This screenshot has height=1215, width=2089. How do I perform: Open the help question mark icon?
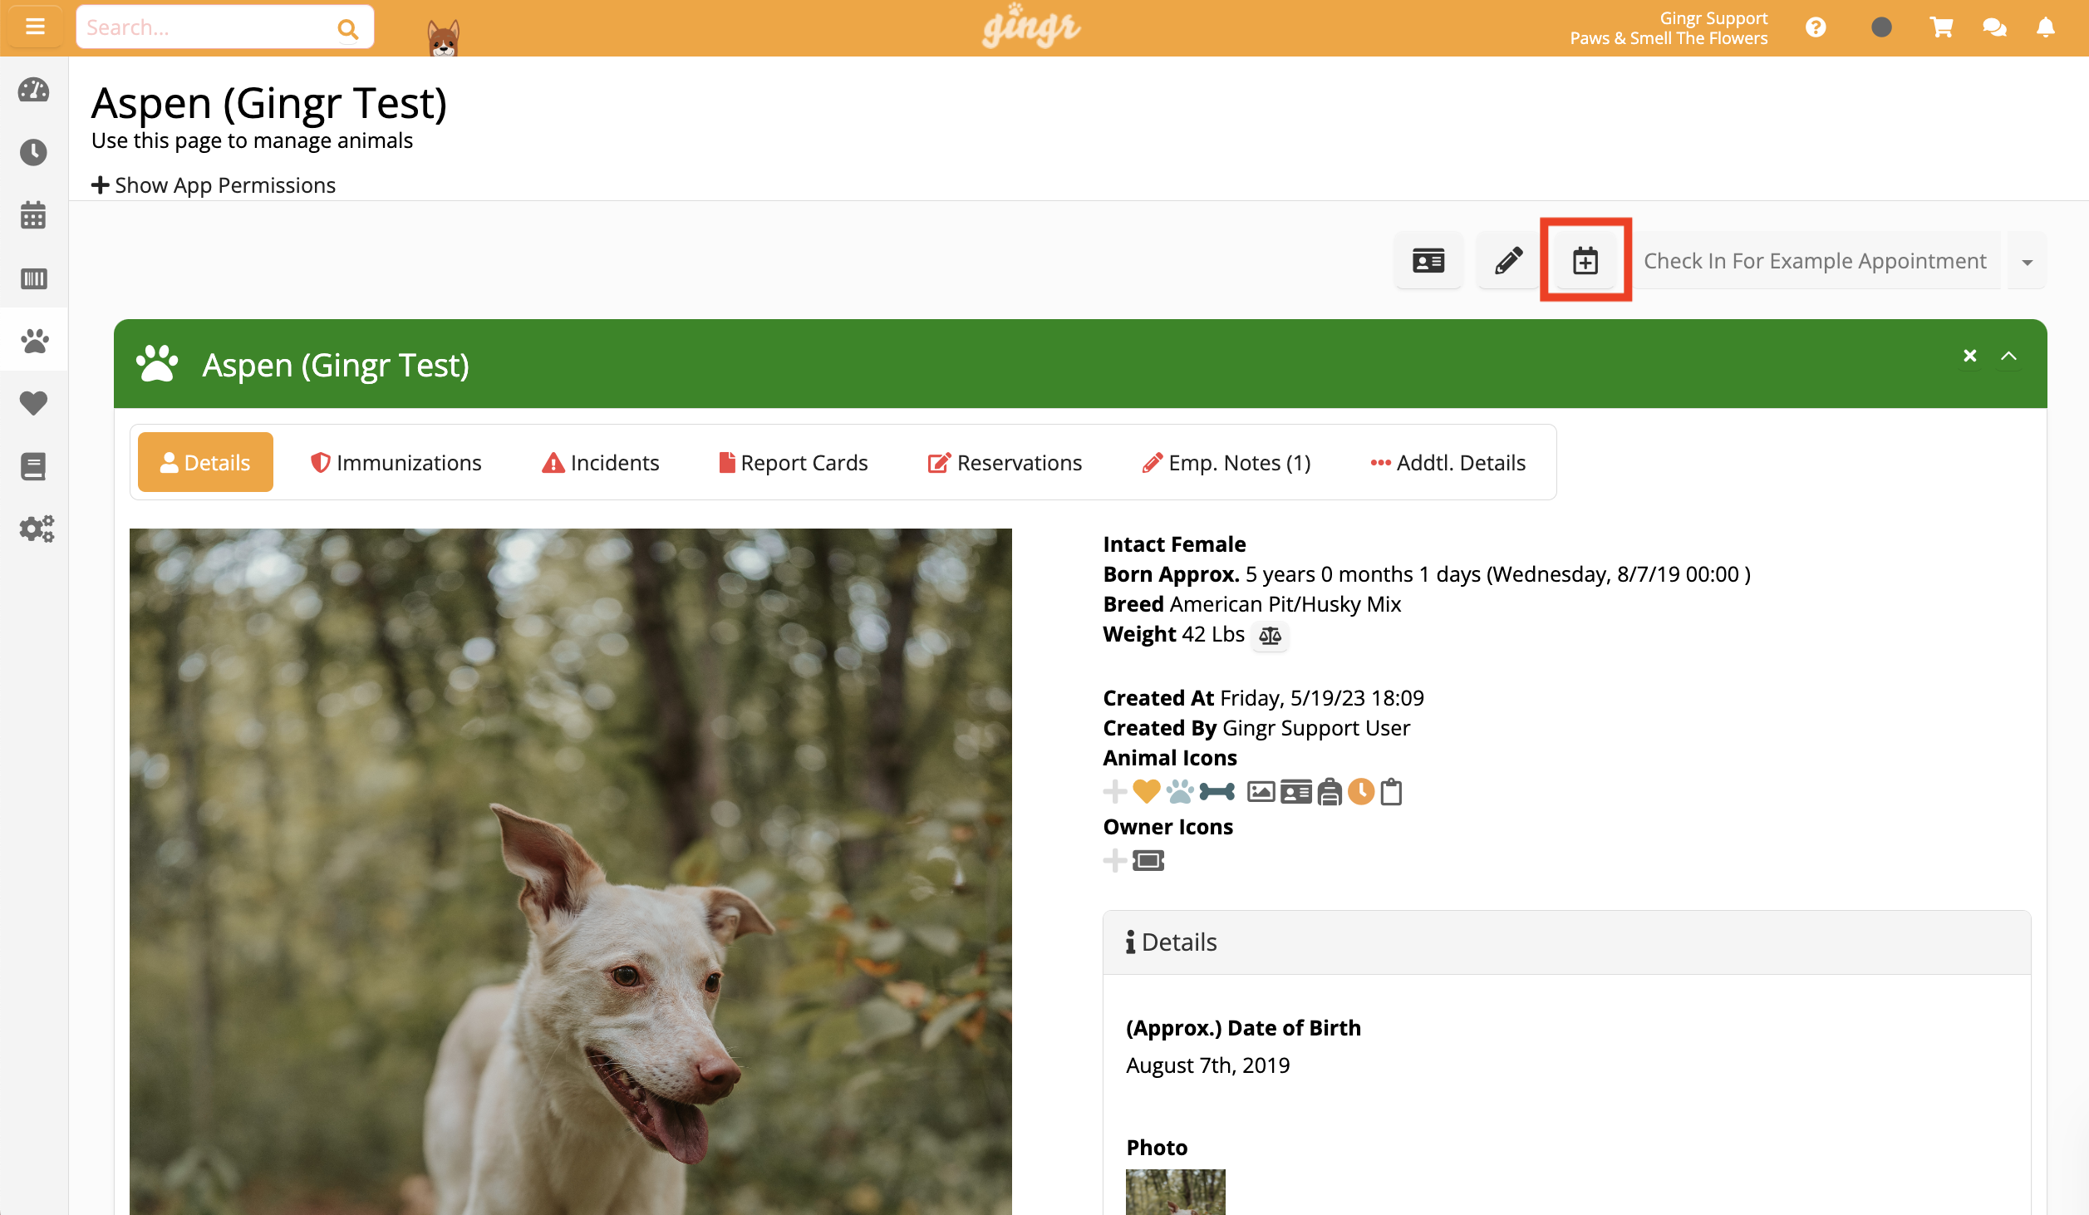(1816, 27)
